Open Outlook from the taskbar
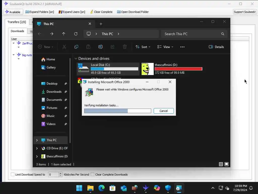The image size is (258, 194). coord(123,188)
